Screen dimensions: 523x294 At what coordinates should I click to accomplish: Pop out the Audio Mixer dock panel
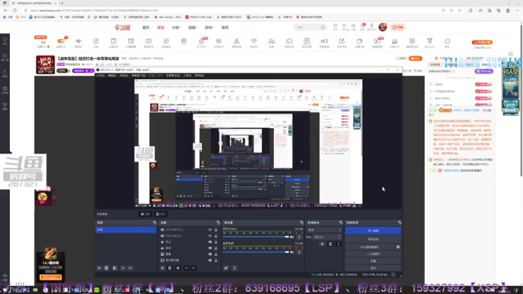[x=301, y=222]
